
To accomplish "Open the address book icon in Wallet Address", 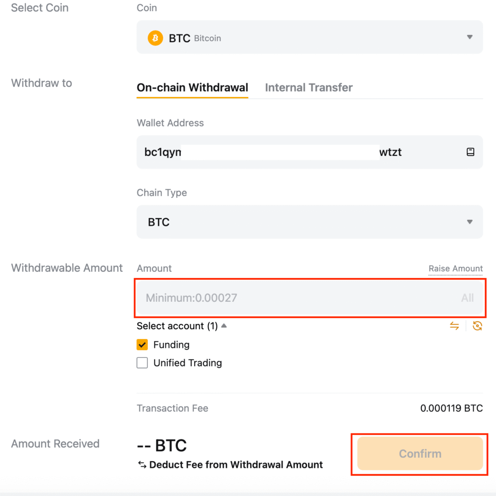I will coord(470,152).
